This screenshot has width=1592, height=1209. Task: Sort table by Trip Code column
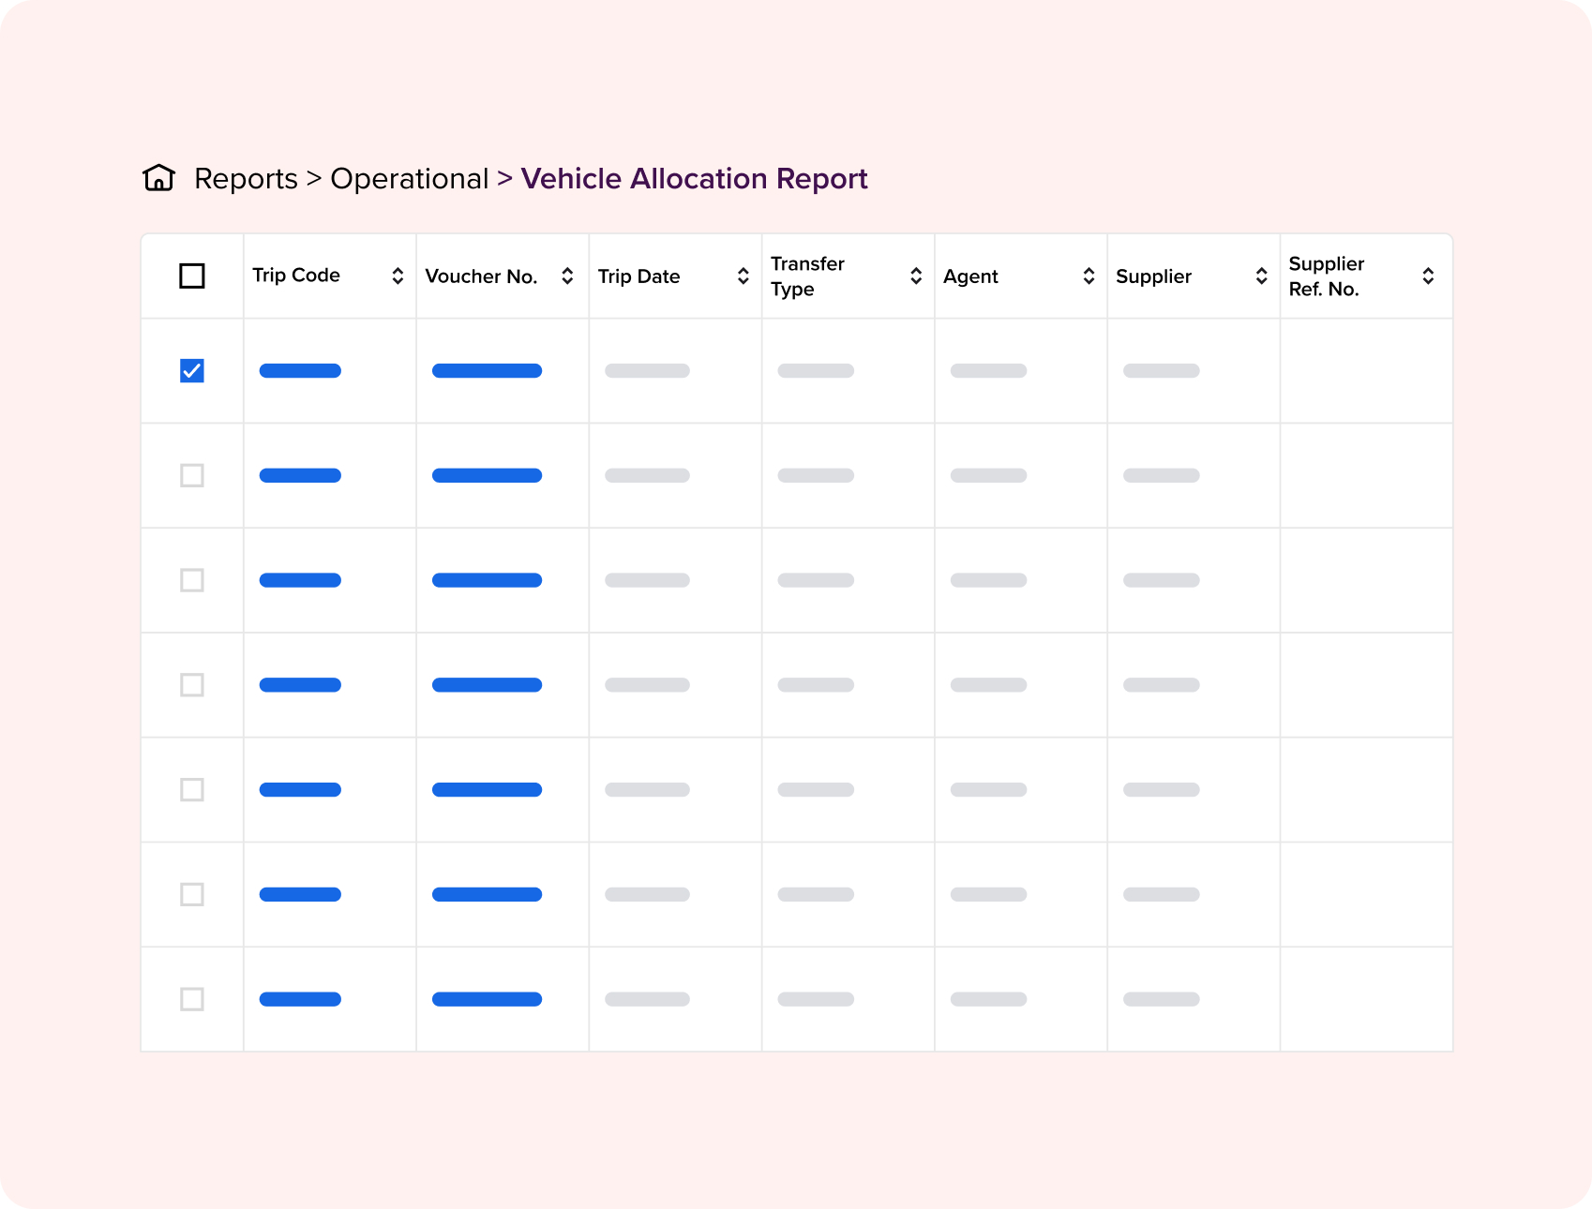(398, 276)
